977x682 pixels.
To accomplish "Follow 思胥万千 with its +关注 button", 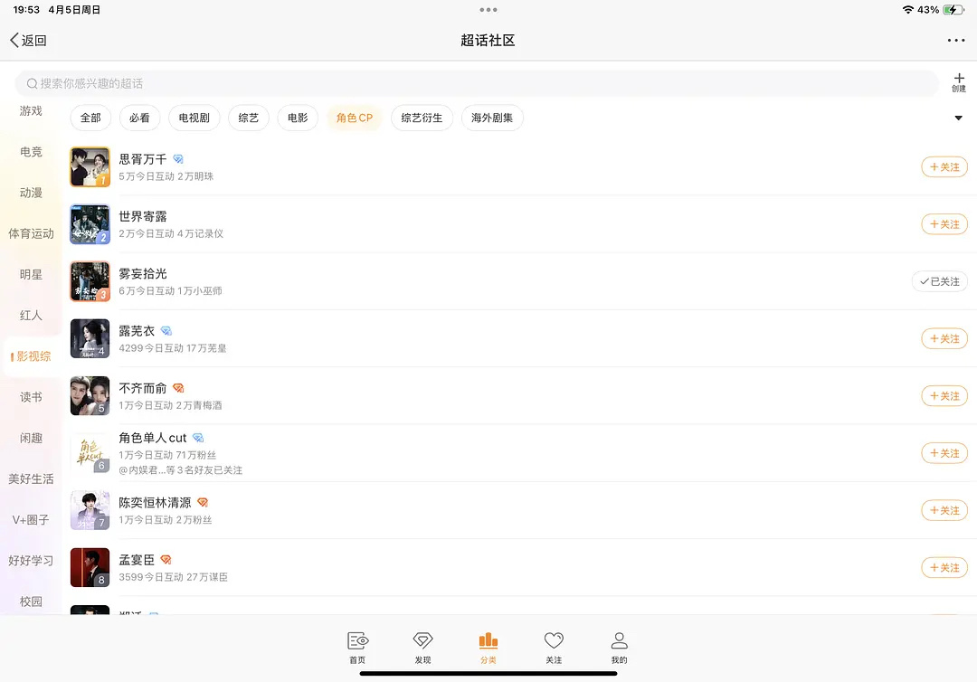I will coord(944,166).
